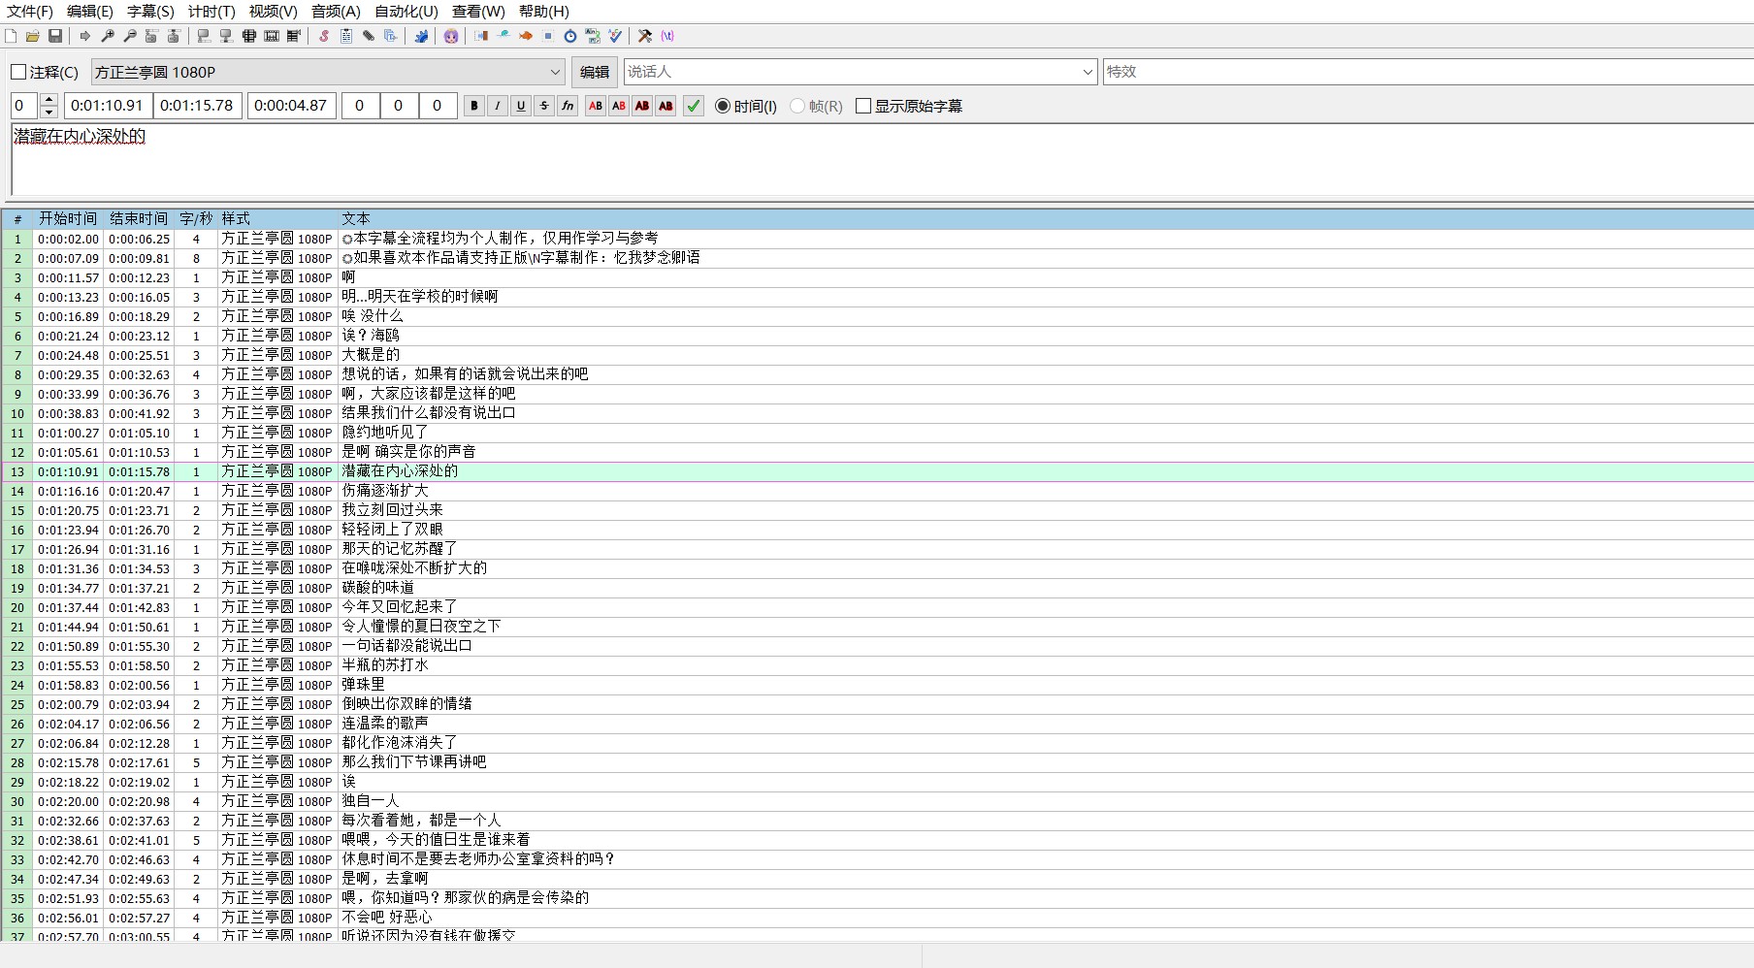Screen dimensions: 1754x968
Task: Click the fn font name button
Action: [568, 106]
